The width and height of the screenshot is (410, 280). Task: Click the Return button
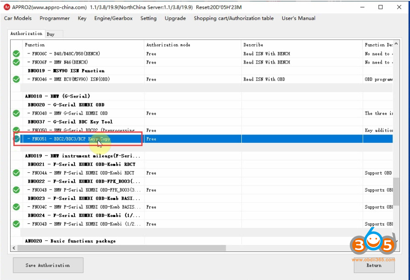click(374, 265)
